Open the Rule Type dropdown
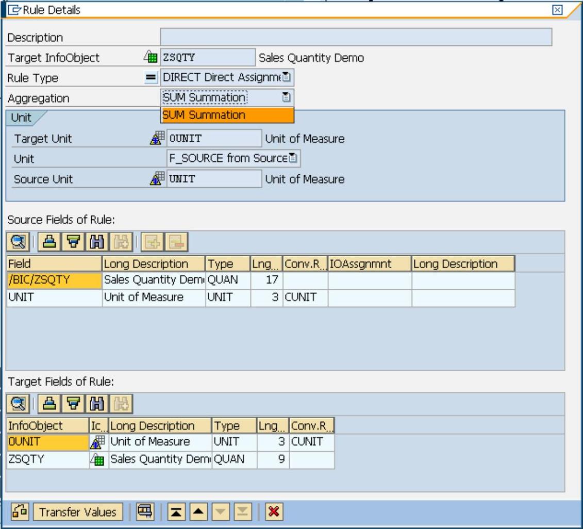 click(x=286, y=78)
